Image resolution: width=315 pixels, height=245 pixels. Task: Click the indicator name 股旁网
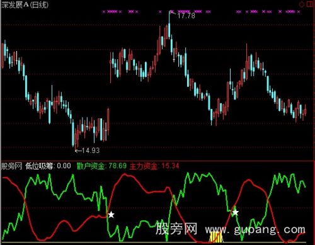[x=11, y=166]
